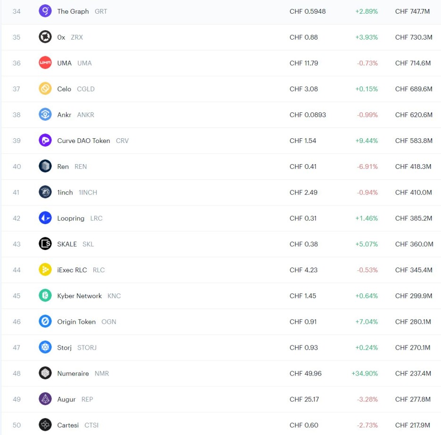Open the Numeraire asset name link
Image resolution: width=441 pixels, height=435 pixels.
pyautogui.click(x=73, y=373)
